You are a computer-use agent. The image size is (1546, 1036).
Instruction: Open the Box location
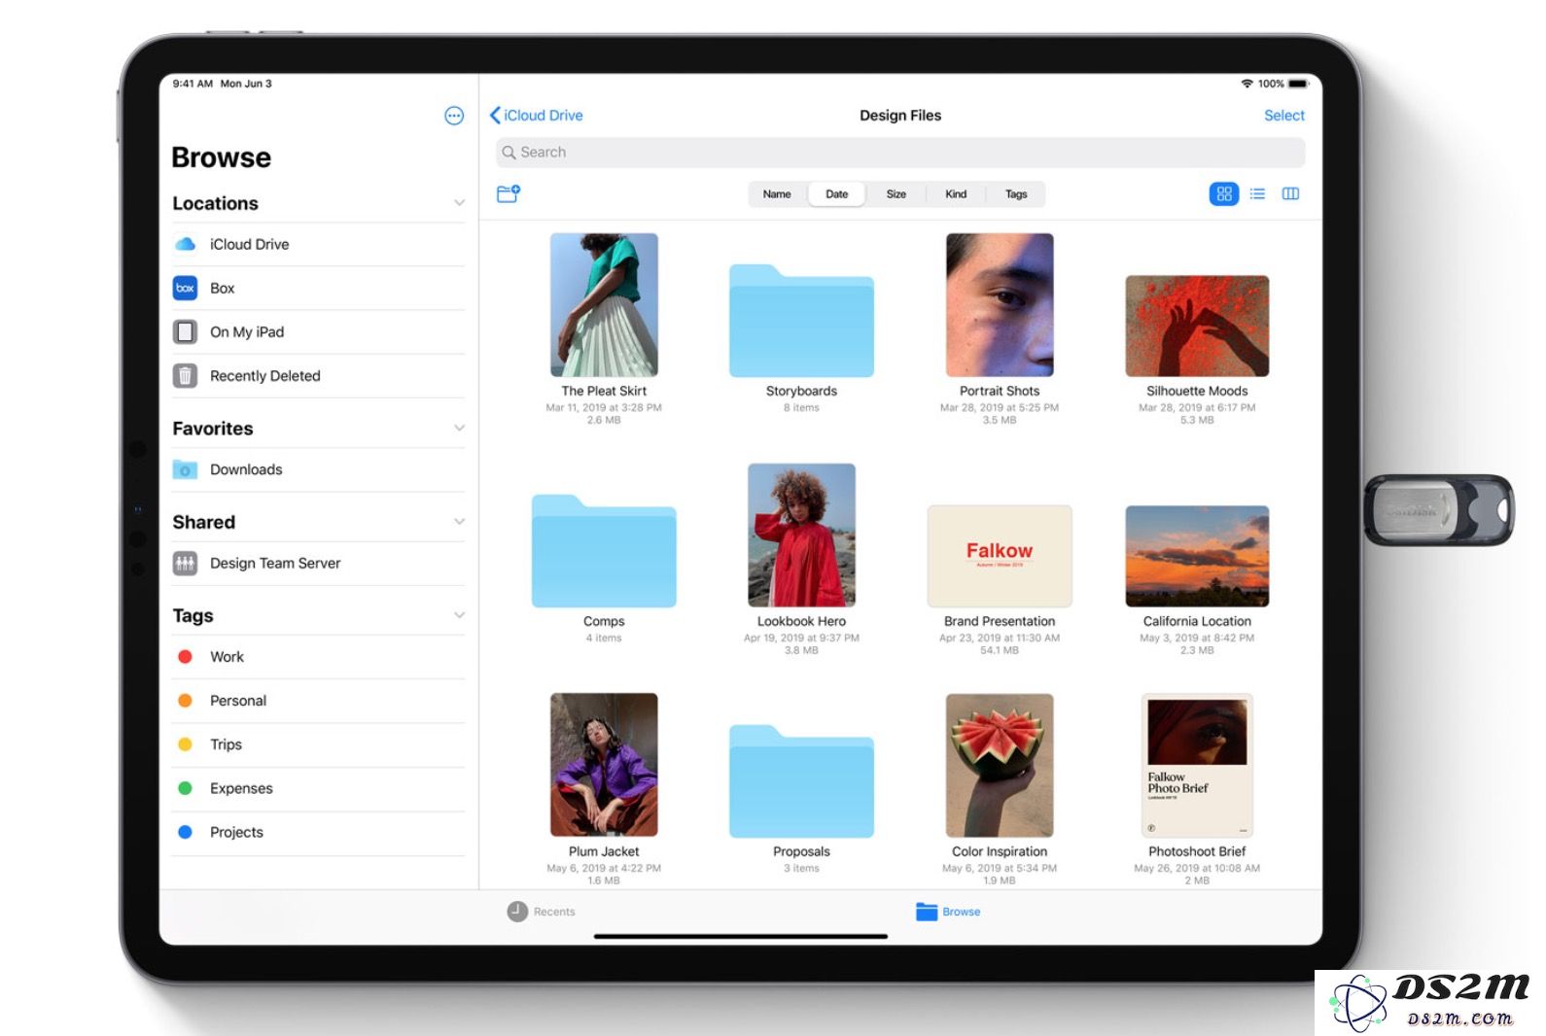[x=318, y=288]
